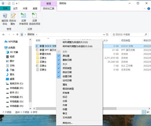Open 软件 (E:) drive
This screenshot has width=151, height=126.
pos(12,92)
